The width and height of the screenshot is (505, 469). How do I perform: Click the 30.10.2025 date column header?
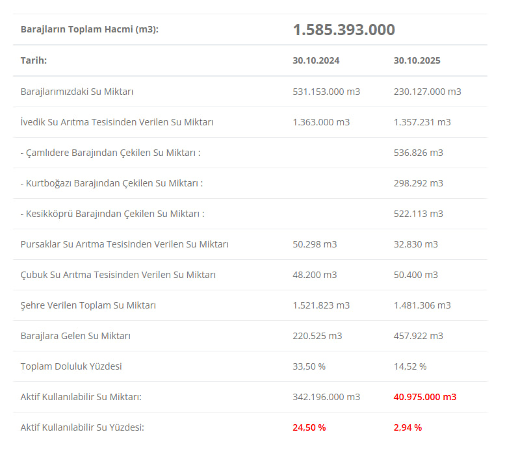tap(417, 61)
